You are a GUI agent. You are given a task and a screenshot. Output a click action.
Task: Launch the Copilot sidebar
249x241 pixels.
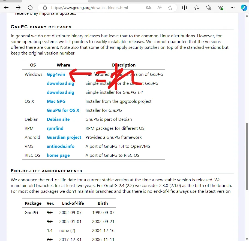244,8
